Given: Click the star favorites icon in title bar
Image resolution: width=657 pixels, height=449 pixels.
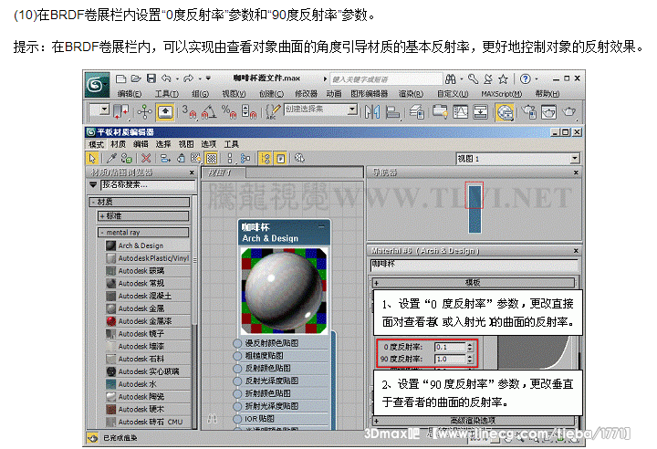Looking at the screenshot, I should pos(503,78).
